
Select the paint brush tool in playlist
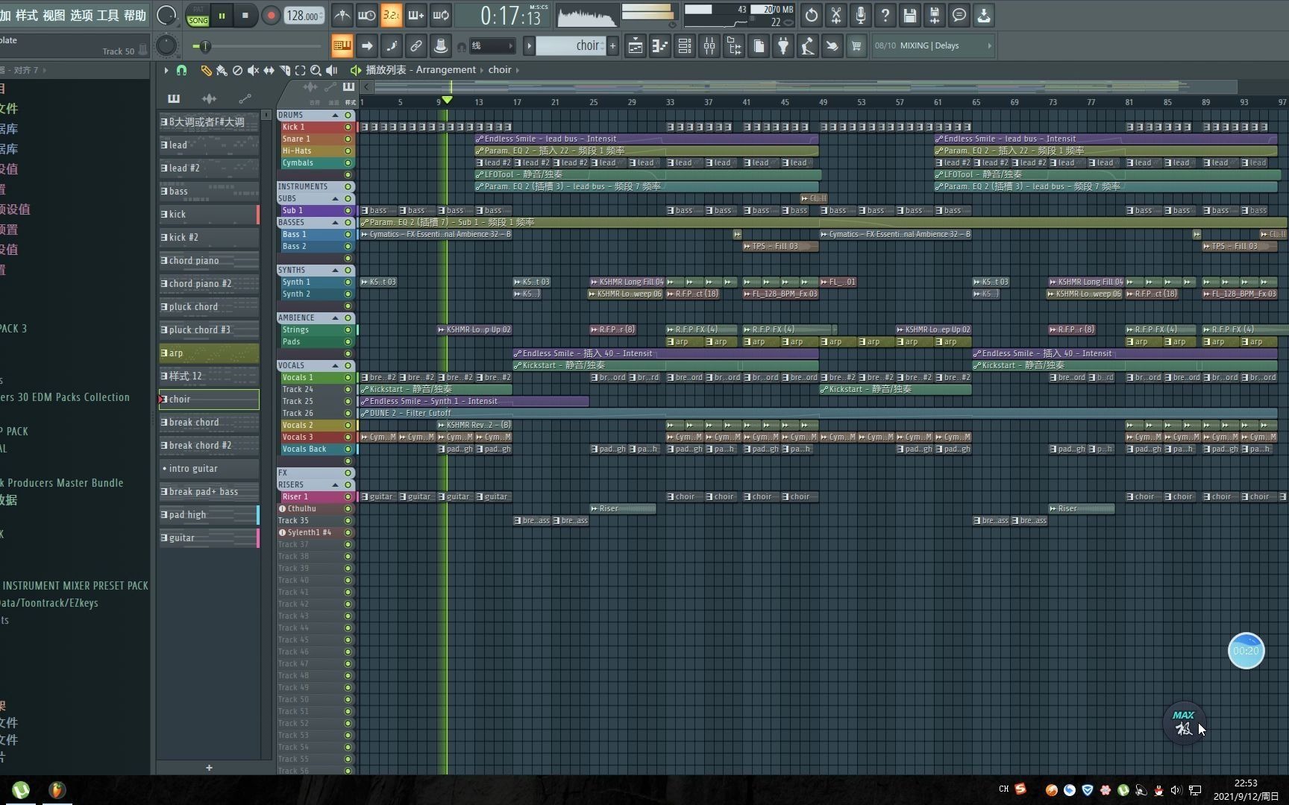click(x=222, y=70)
